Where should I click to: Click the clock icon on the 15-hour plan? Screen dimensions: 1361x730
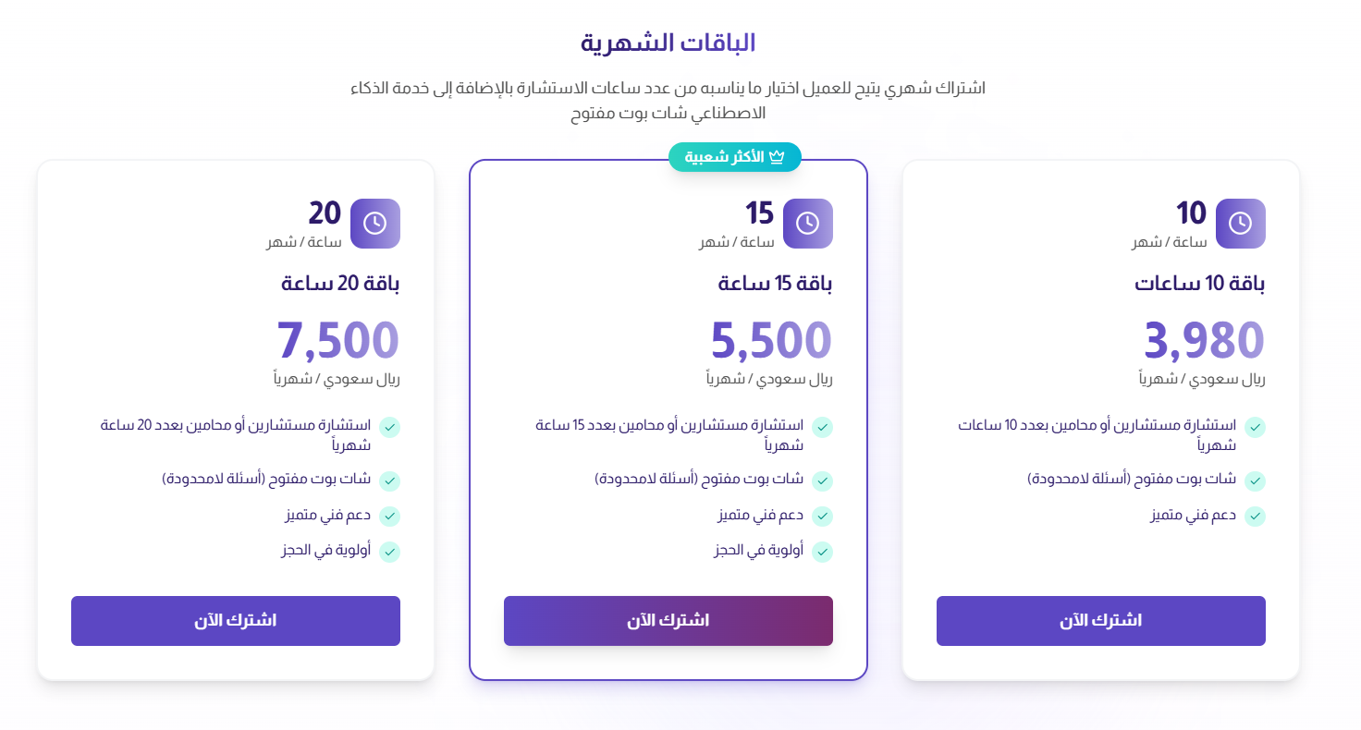(808, 223)
